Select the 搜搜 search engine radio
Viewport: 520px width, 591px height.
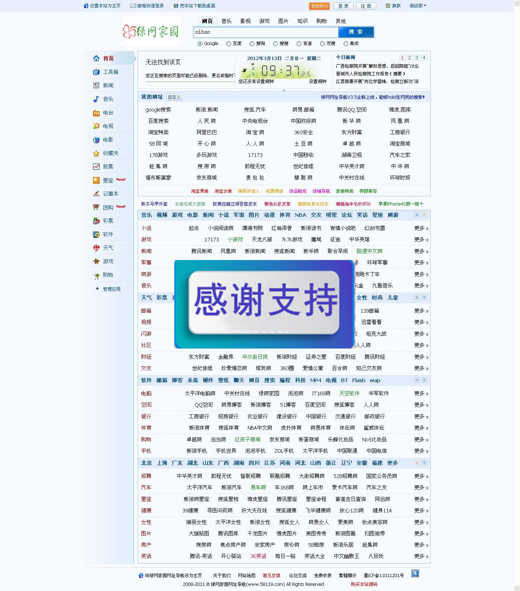tap(275, 44)
